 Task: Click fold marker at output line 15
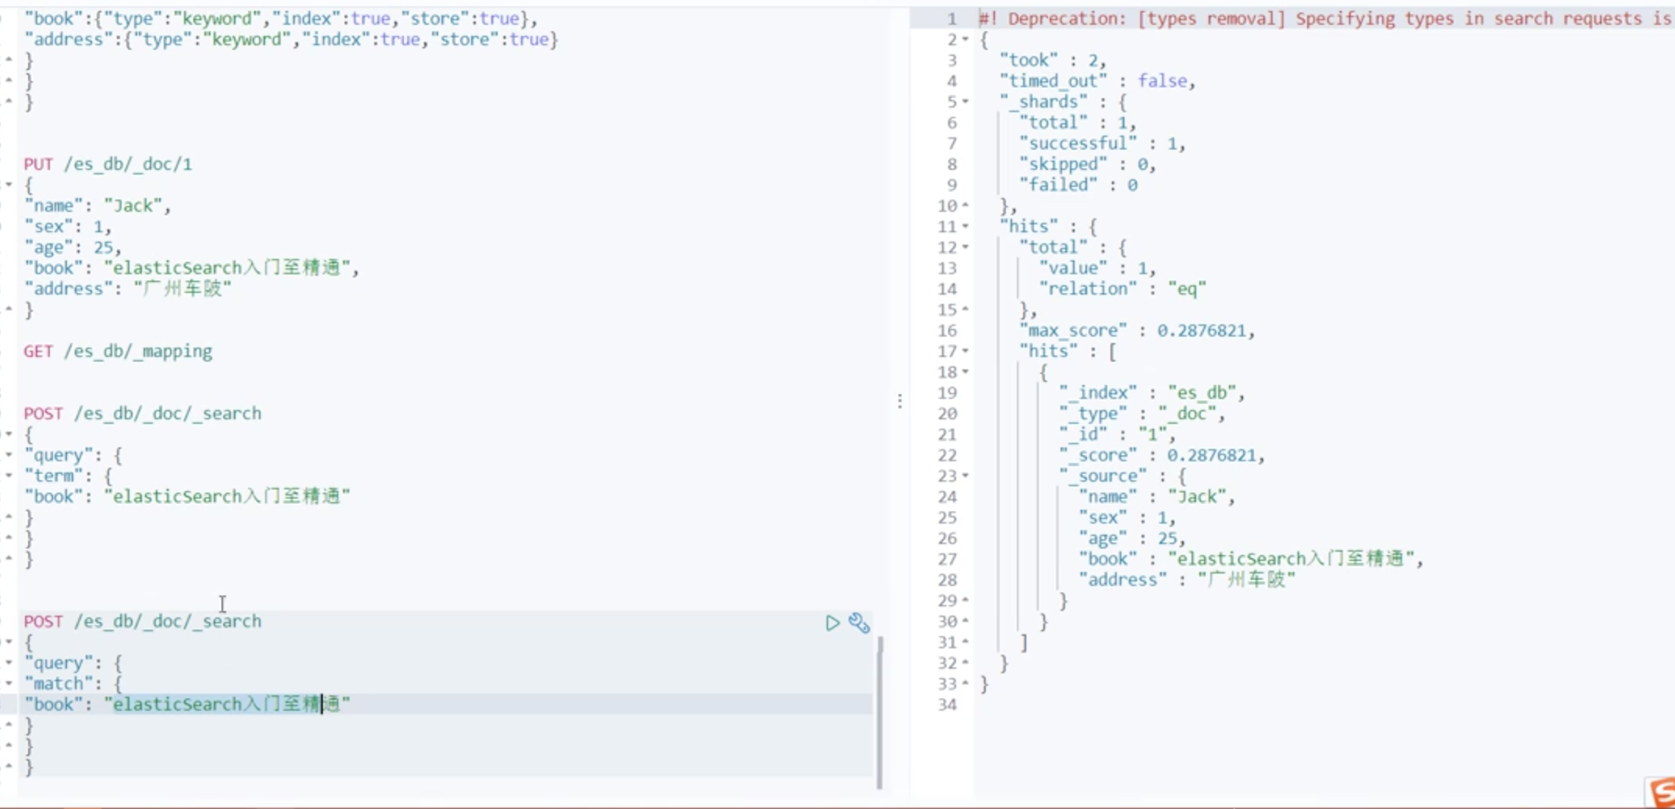[x=965, y=309]
